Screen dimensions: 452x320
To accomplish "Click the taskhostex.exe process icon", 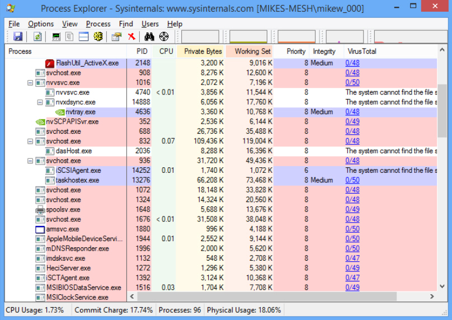I will [50, 181].
